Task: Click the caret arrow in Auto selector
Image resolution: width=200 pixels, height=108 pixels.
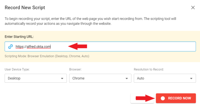Action: (191, 78)
